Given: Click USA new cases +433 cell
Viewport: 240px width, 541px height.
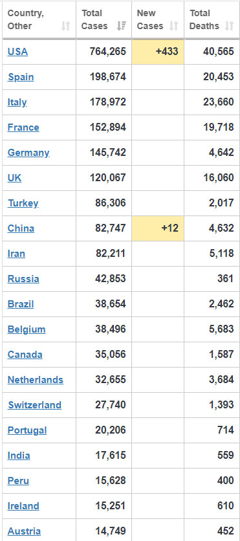Looking at the screenshot, I should 158,51.
